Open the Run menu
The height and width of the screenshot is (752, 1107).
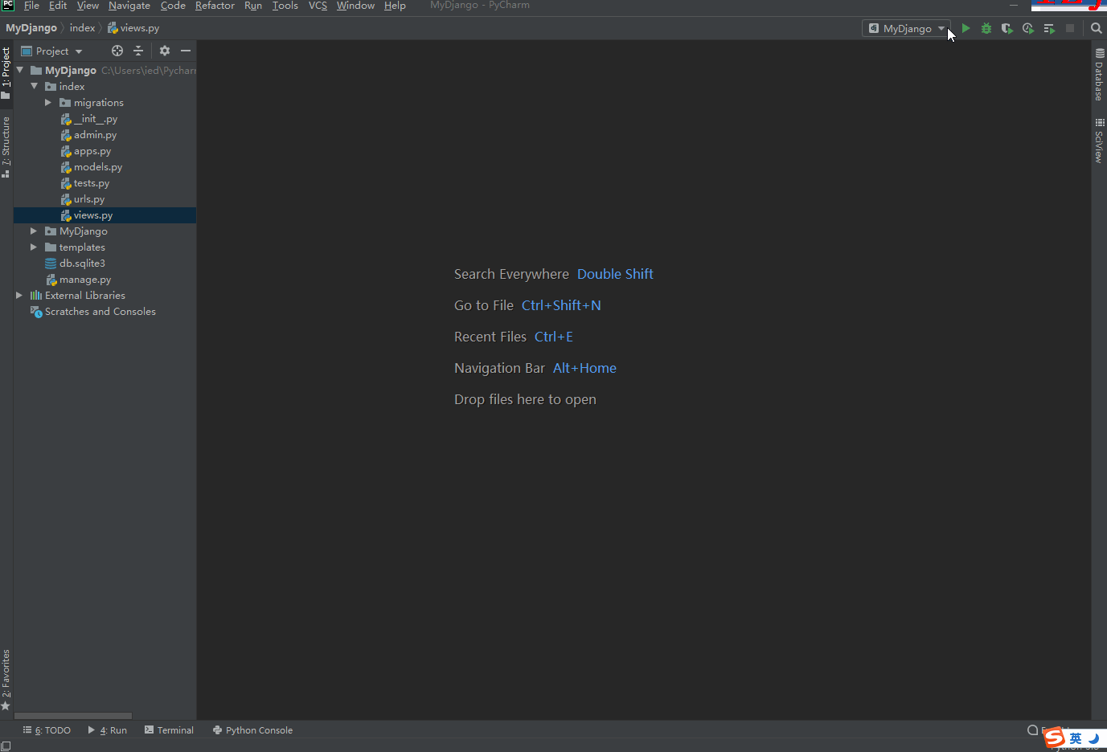click(x=253, y=6)
